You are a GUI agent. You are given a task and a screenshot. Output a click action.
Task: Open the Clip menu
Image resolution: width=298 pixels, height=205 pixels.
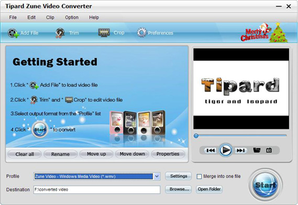click(x=50, y=17)
